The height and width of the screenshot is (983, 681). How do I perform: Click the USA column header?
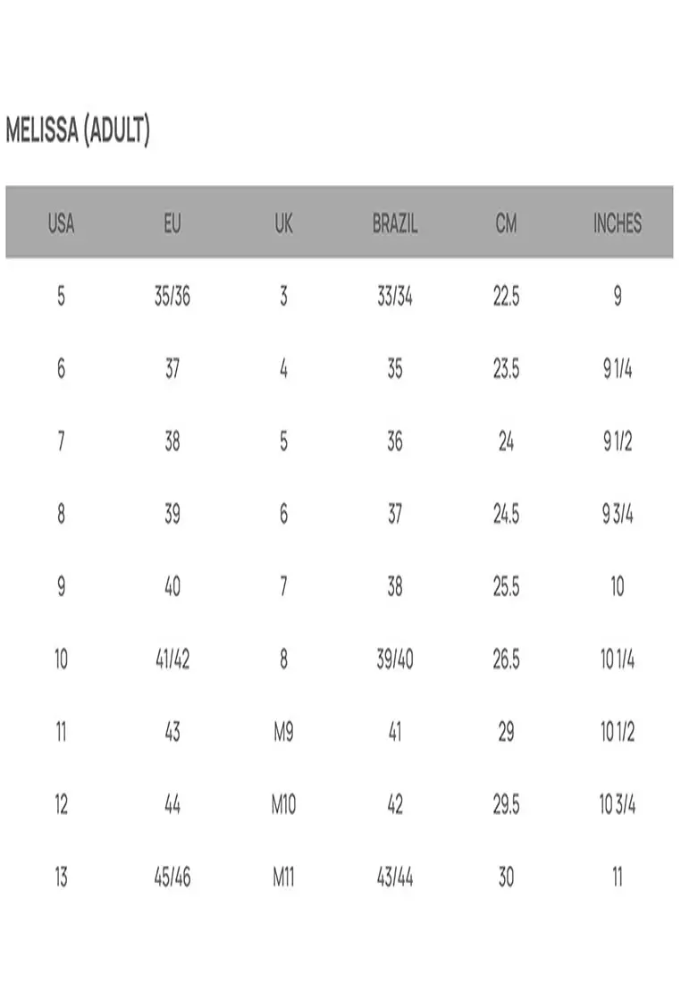61,223
